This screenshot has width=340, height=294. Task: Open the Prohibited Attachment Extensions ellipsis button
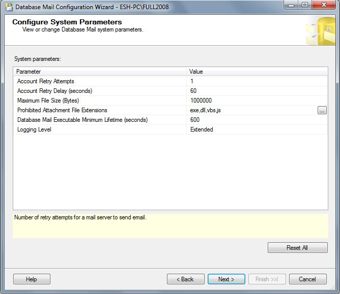point(322,110)
